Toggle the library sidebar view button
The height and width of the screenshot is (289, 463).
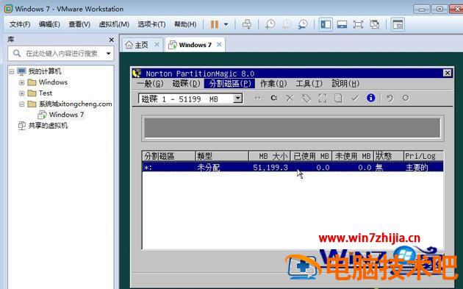[x=326, y=24]
